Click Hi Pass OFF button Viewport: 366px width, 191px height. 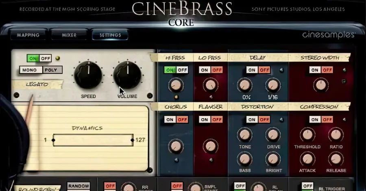point(182,70)
